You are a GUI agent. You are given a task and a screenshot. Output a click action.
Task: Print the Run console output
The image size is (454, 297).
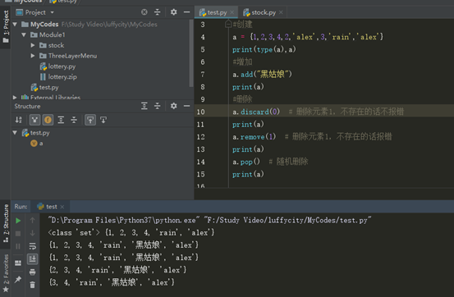(33, 272)
